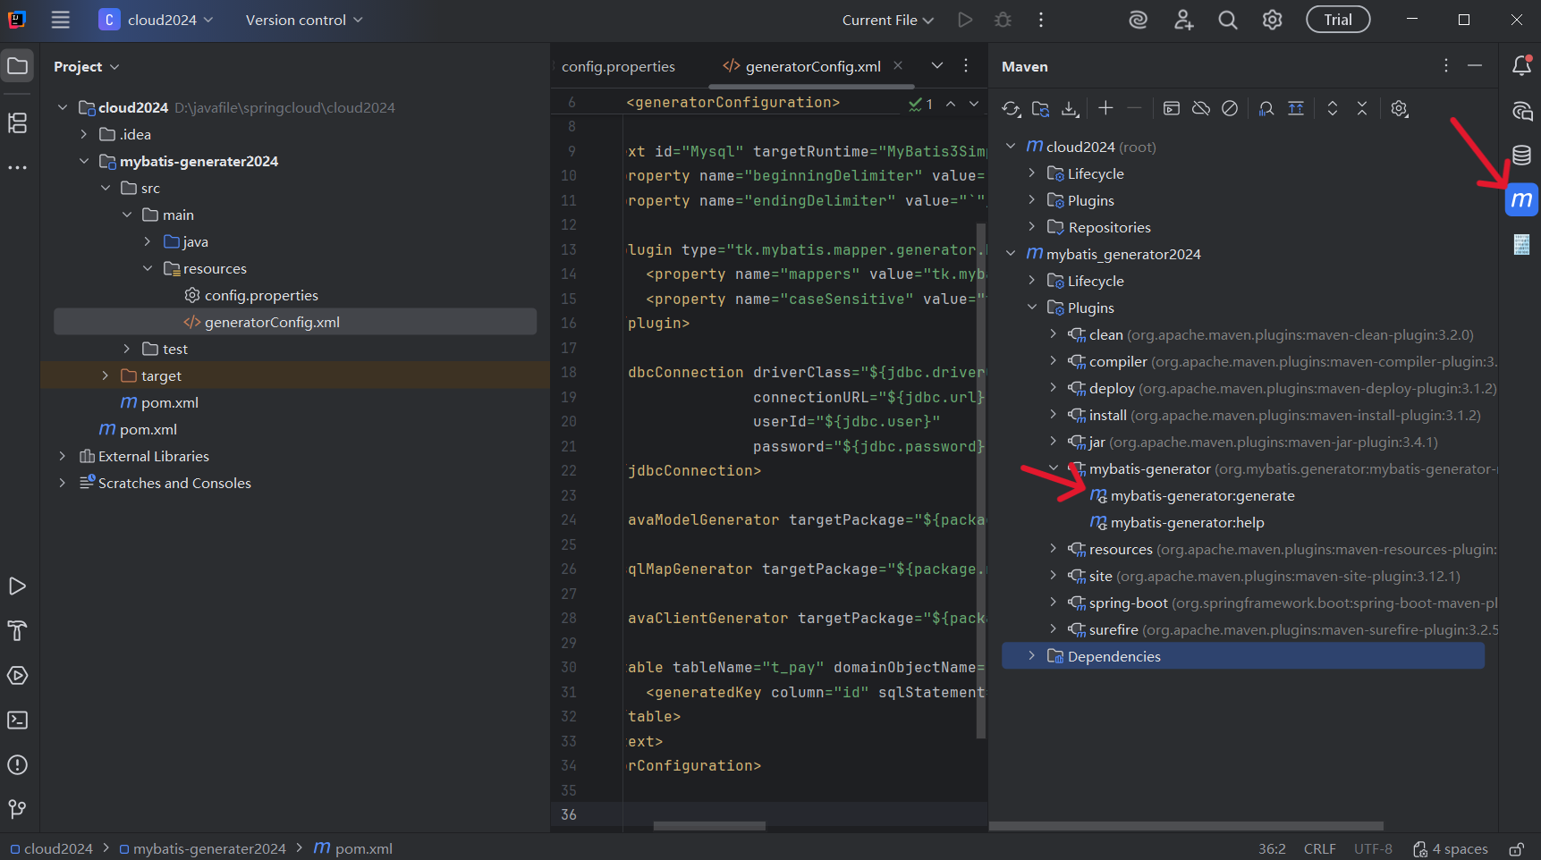Image resolution: width=1541 pixels, height=860 pixels.
Task: Expand the .idea folder
Action: [x=83, y=134]
